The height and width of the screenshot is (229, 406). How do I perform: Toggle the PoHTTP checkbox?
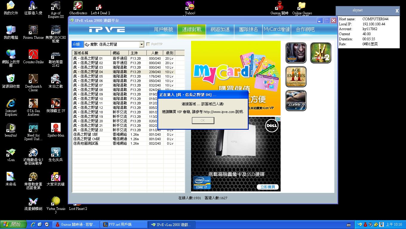point(148,44)
